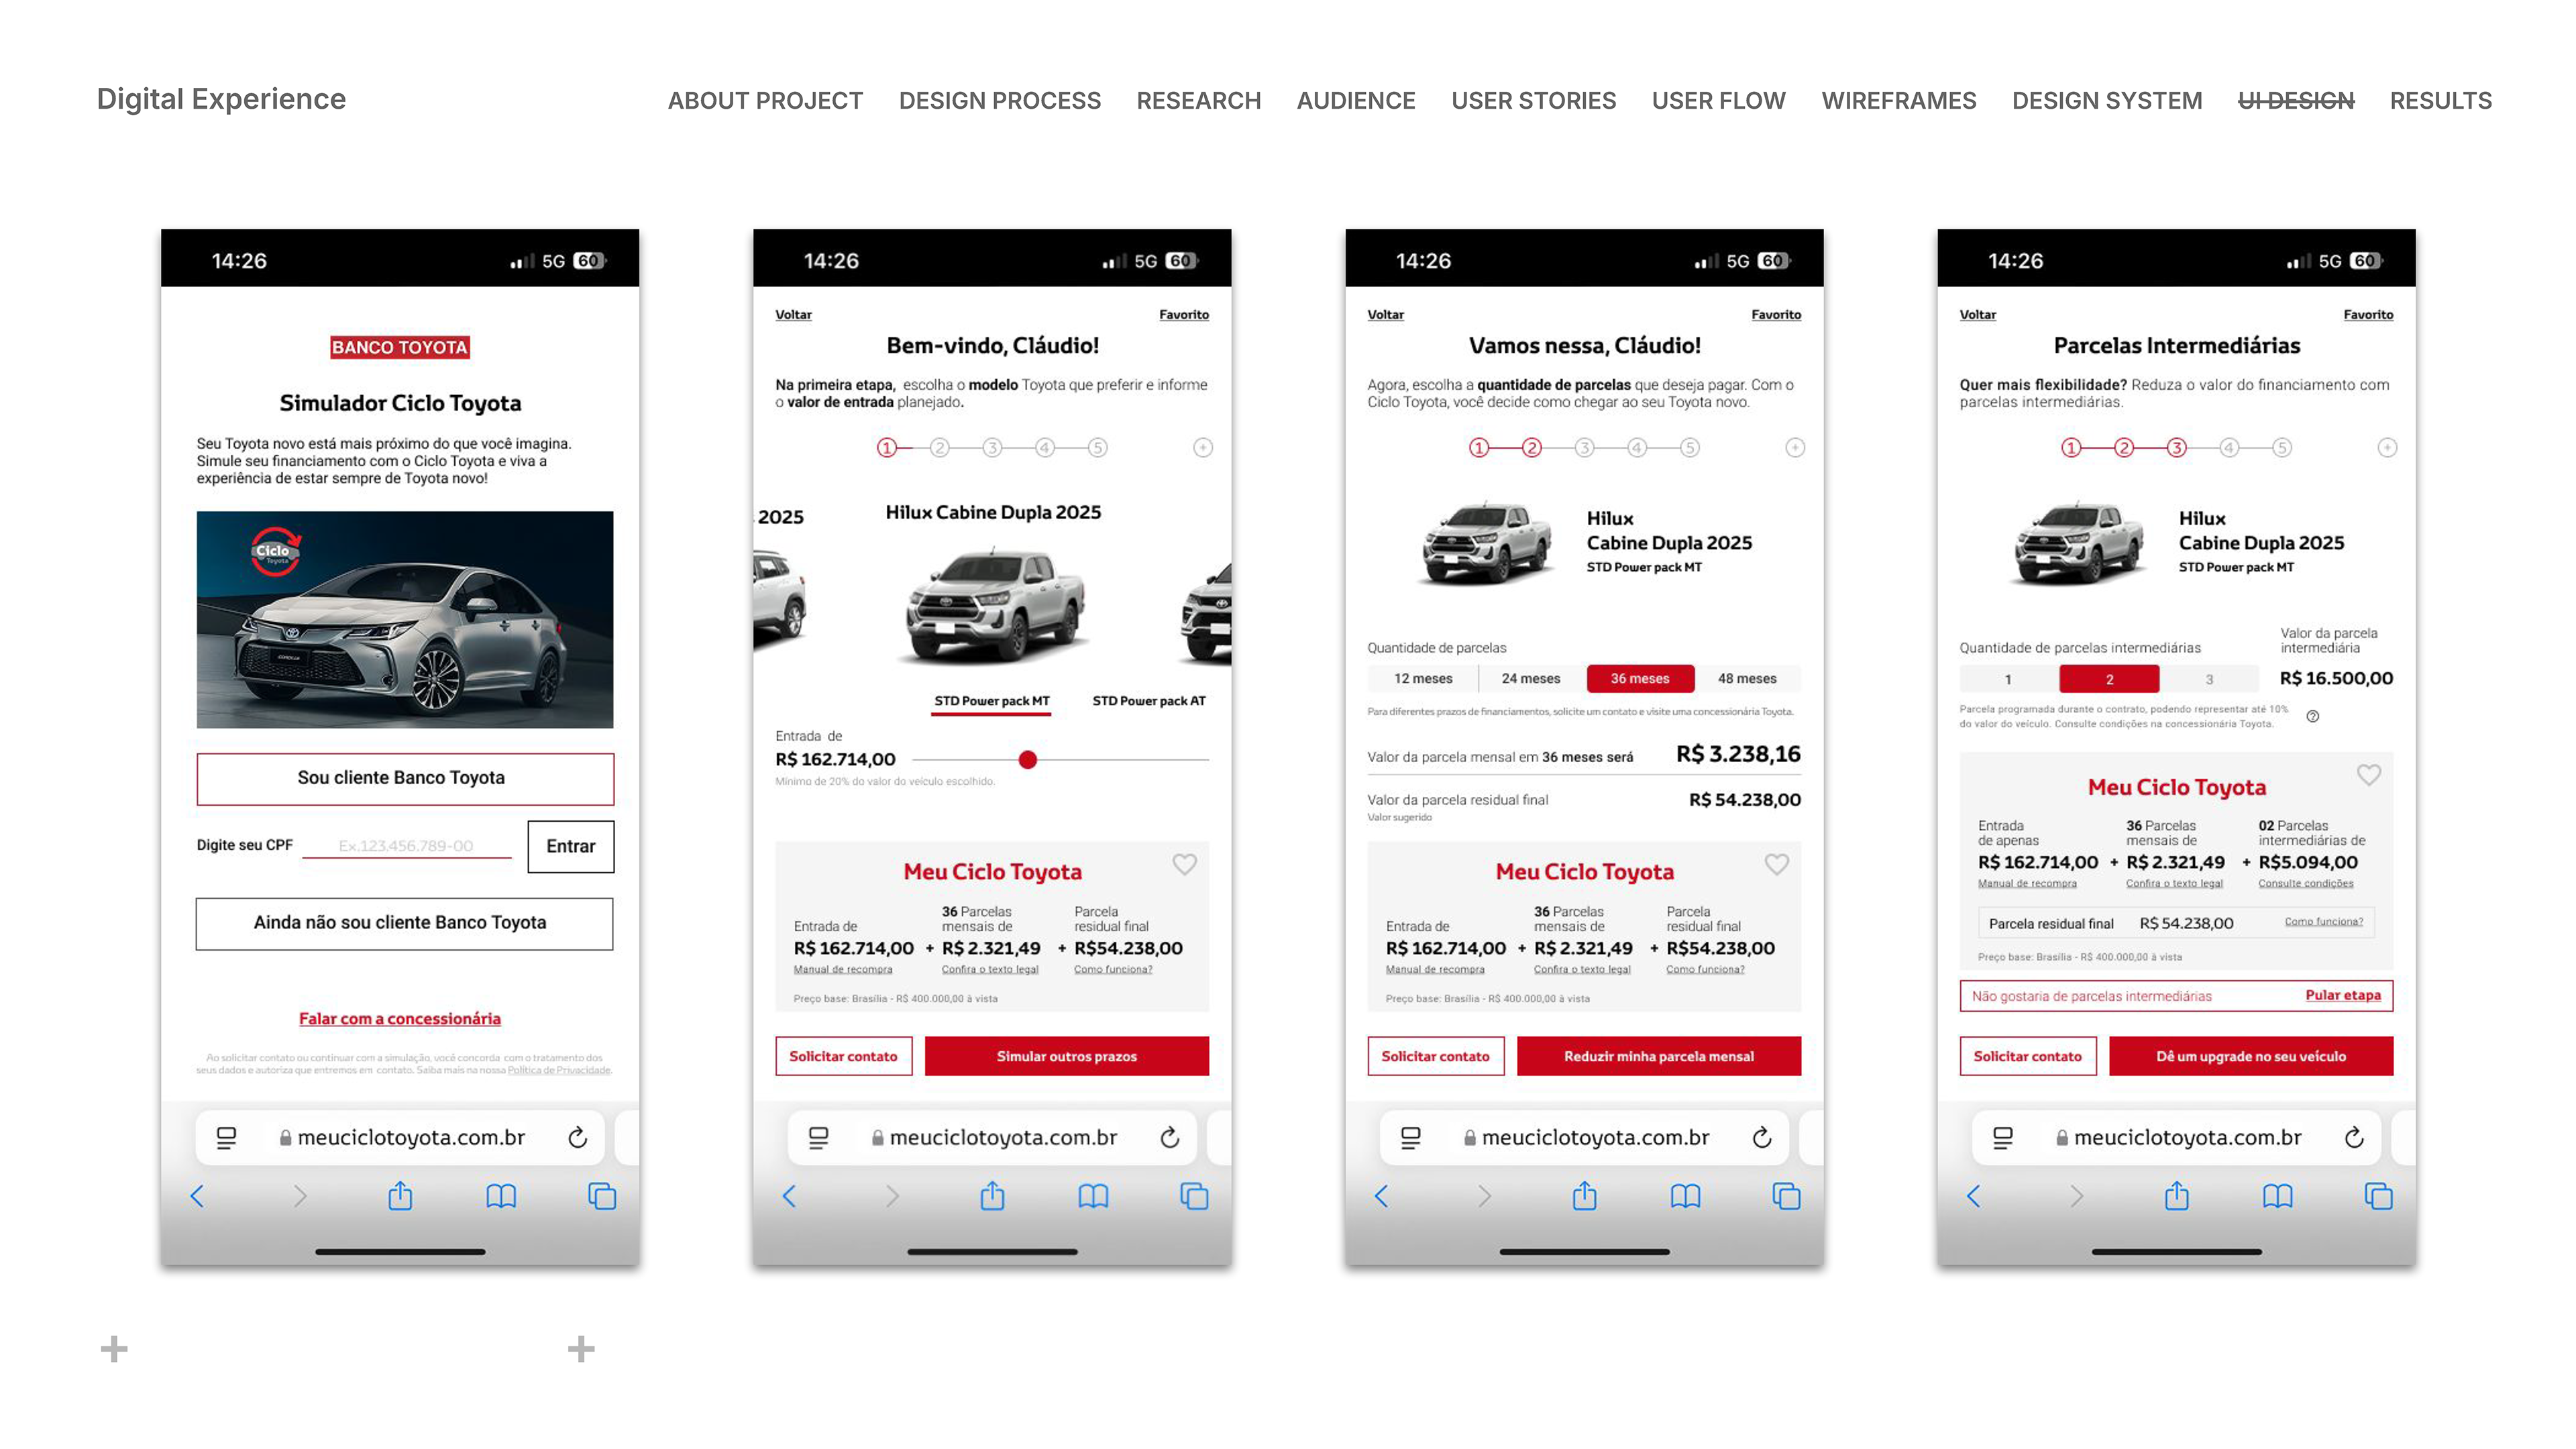2576x1449 pixels.
Task: Tap browser back arrow in third phone
Action: [x=1381, y=1196]
